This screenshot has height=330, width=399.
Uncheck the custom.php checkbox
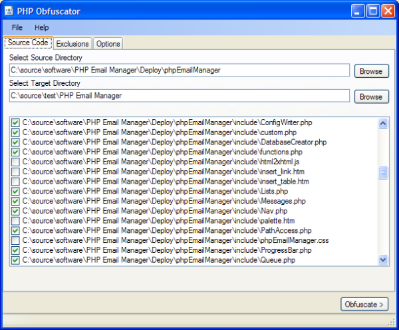pos(15,132)
